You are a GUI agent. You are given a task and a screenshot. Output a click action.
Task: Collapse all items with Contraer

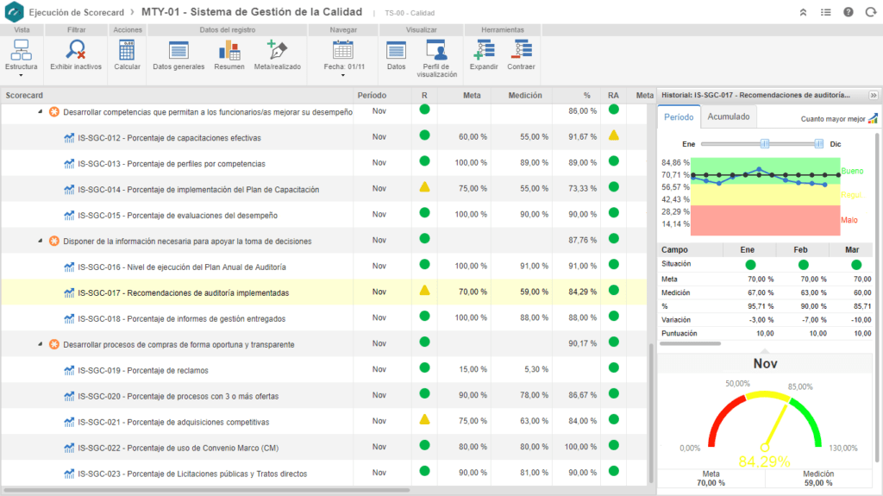[522, 50]
